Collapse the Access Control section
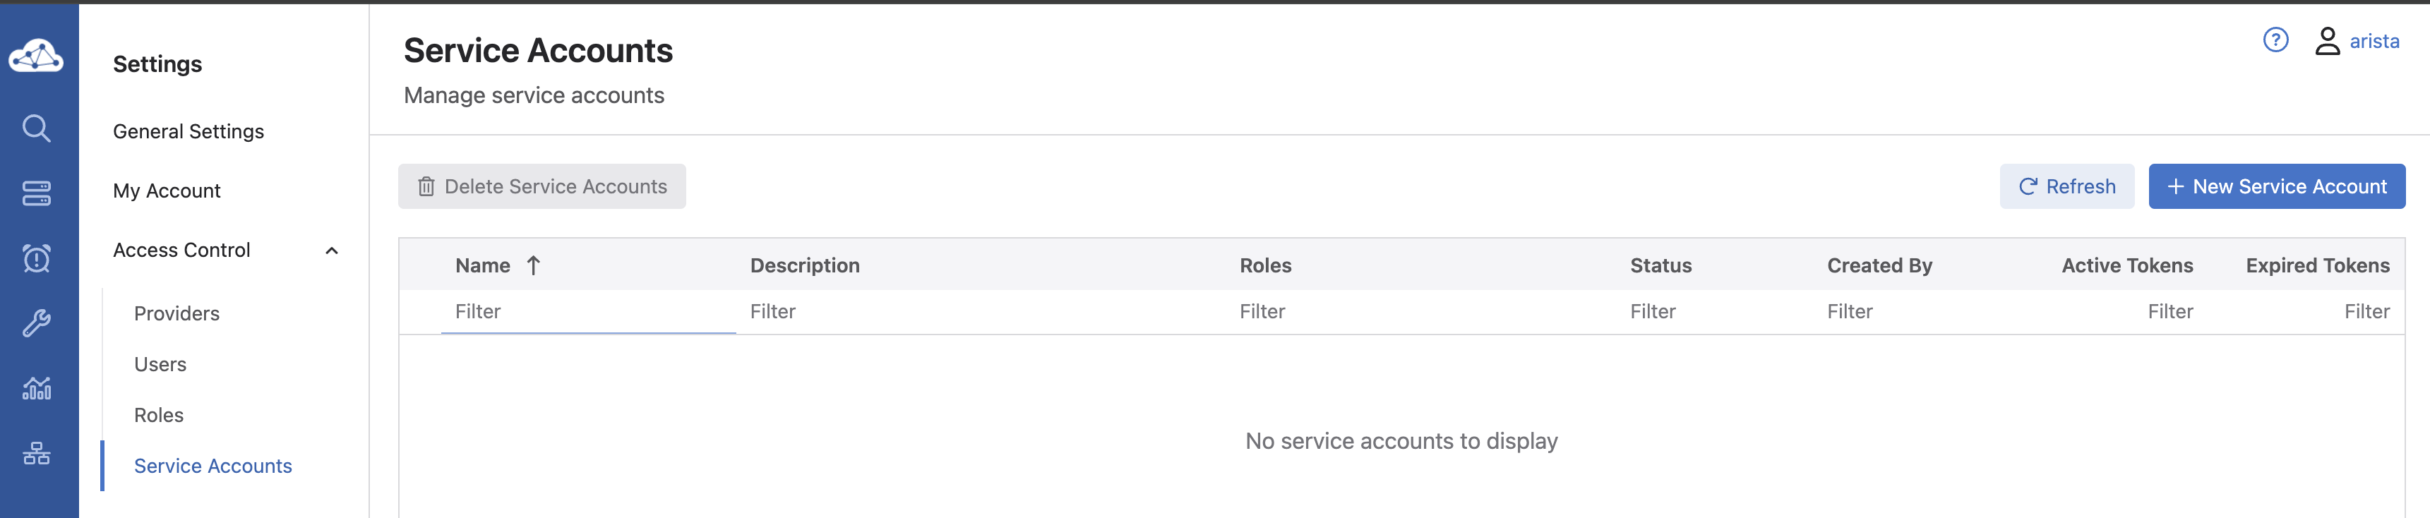Viewport: 2430px width, 518px height. (331, 251)
